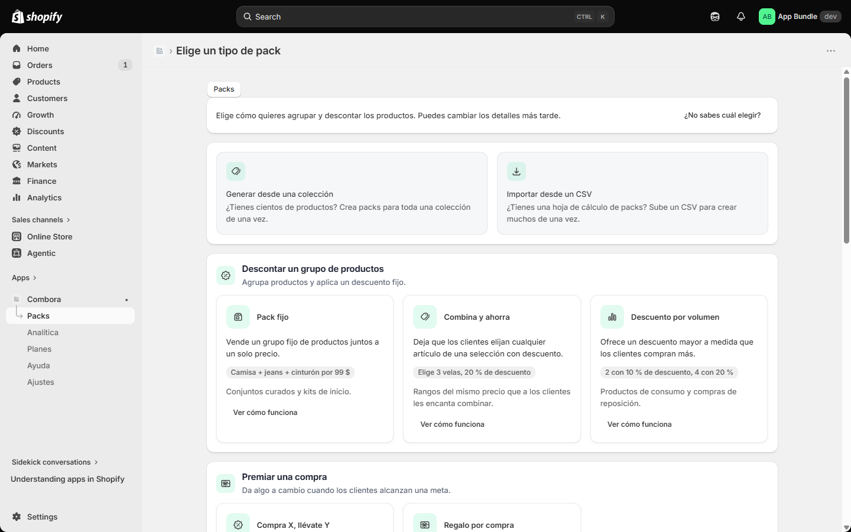Click the download icon in Importar CSV card
This screenshot has height=532, width=851.
click(517, 171)
